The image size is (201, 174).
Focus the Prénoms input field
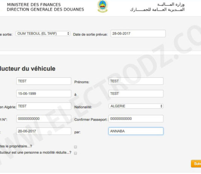pyautogui.click(x=136, y=81)
